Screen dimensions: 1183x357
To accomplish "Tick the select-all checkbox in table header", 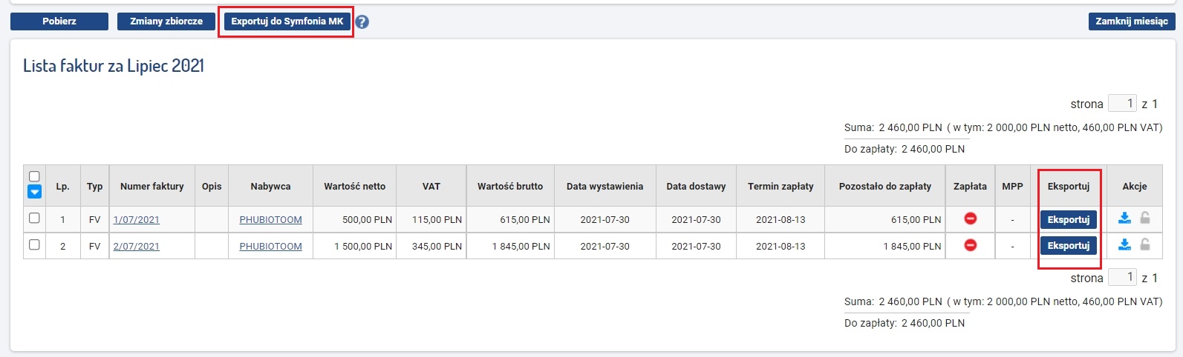I will point(34,176).
